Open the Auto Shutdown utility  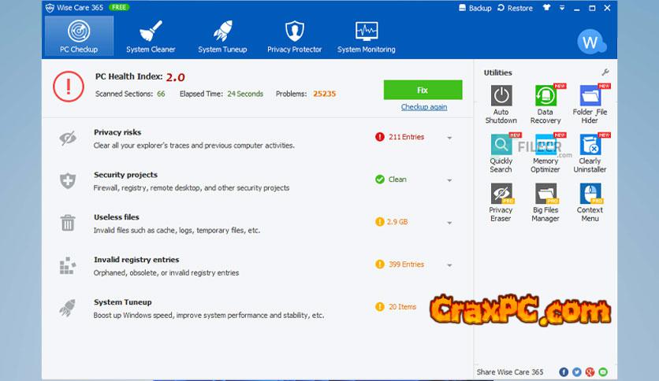point(501,97)
